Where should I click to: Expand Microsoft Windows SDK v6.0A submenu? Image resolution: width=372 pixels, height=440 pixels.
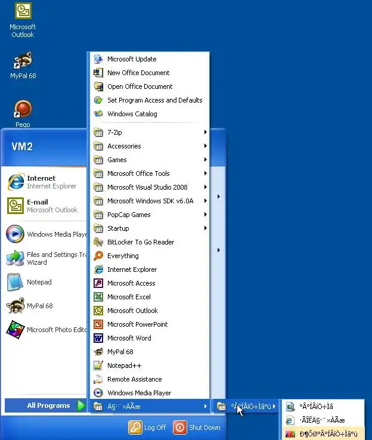pyautogui.click(x=150, y=201)
